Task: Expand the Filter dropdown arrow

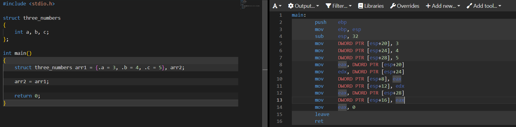Action: tap(350, 6)
